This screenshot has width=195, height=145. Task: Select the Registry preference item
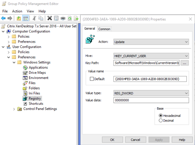point(35,98)
